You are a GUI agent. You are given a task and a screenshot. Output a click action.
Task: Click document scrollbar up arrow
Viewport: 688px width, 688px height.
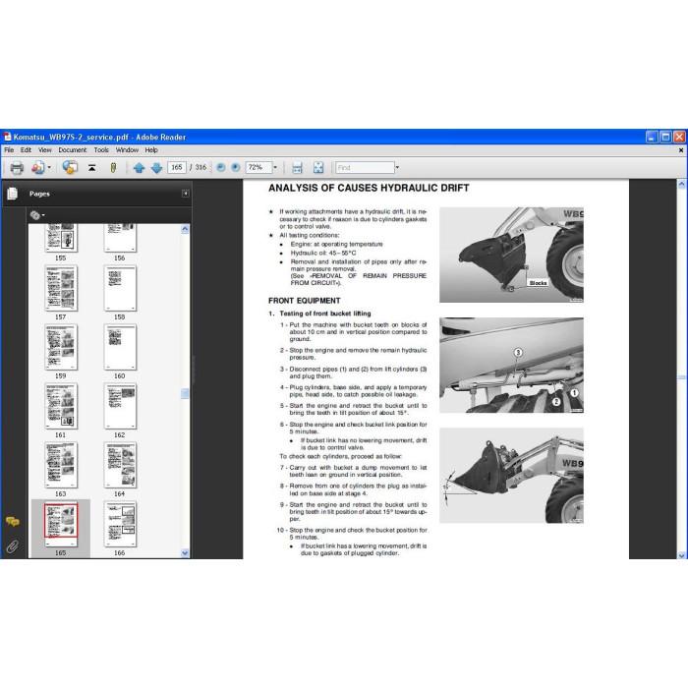[681, 185]
